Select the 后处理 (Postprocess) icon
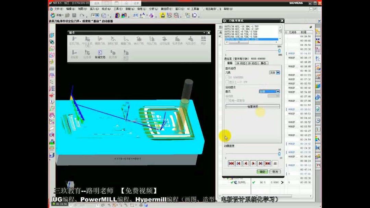Viewport: 370px width, 208px height. (87, 52)
